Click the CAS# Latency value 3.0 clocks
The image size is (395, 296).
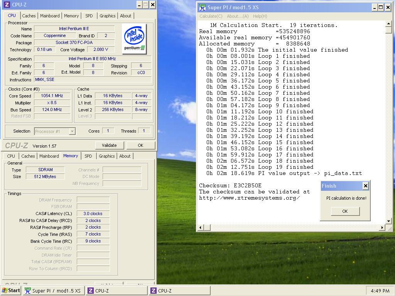click(x=93, y=214)
